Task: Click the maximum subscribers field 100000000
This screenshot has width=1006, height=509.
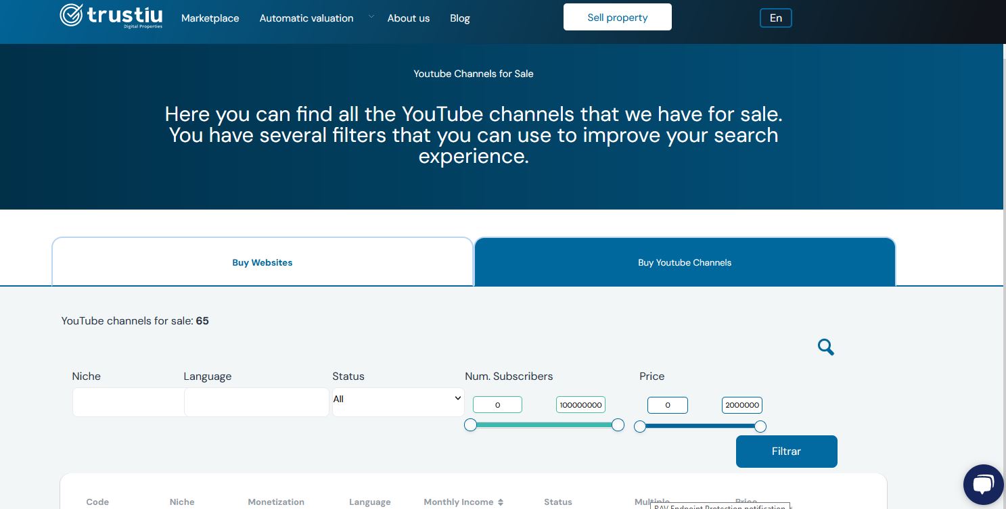Action: coord(580,405)
